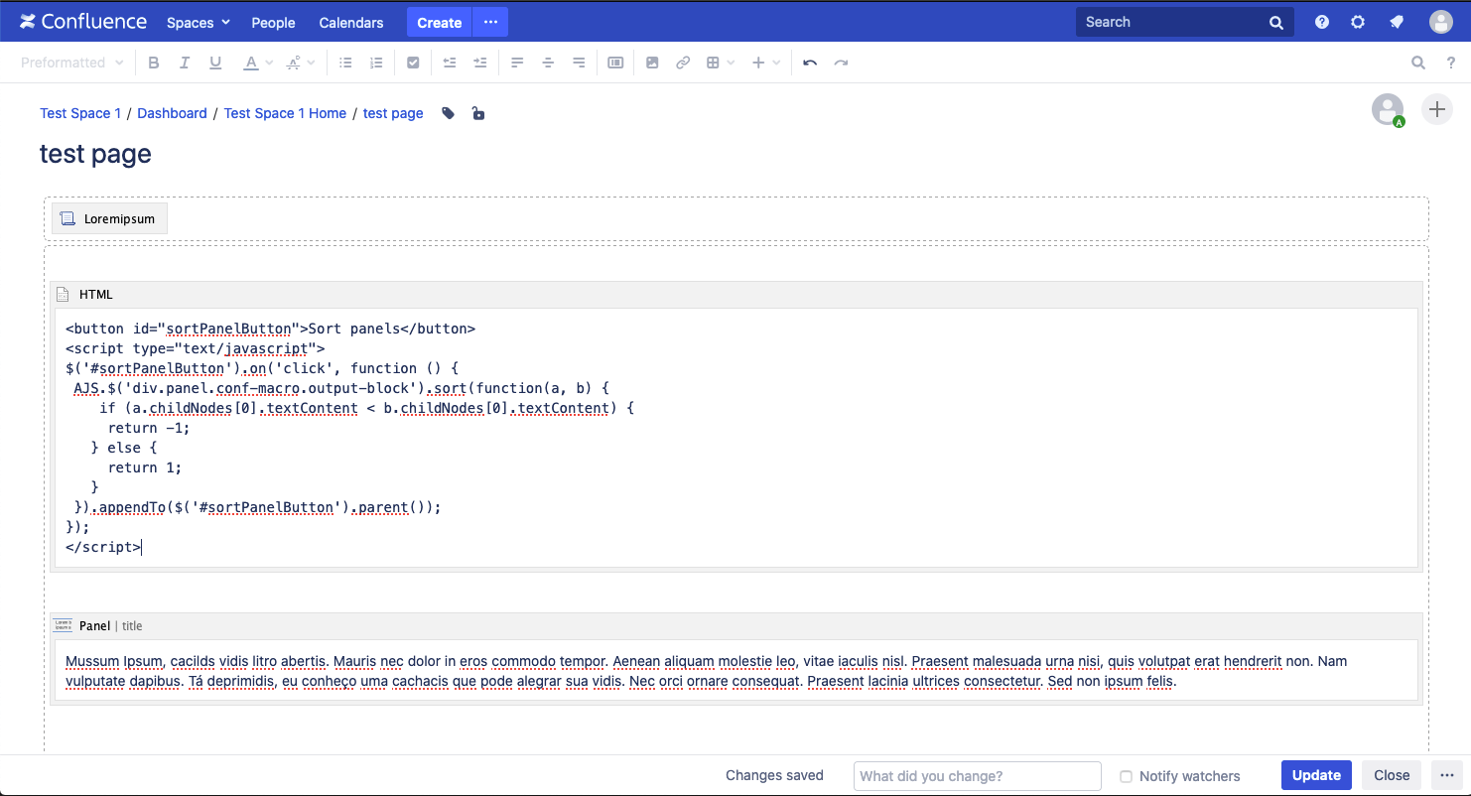Enable the Notify watchers checkbox
The width and height of the screenshot is (1471, 796).
click(x=1126, y=776)
